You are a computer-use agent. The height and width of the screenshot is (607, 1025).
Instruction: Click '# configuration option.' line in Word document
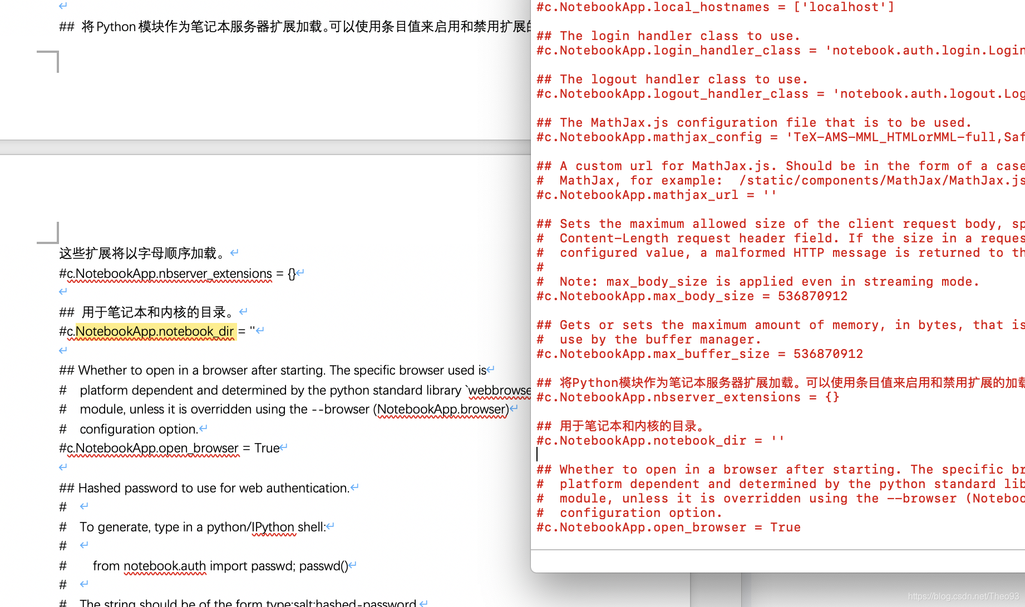pos(129,429)
